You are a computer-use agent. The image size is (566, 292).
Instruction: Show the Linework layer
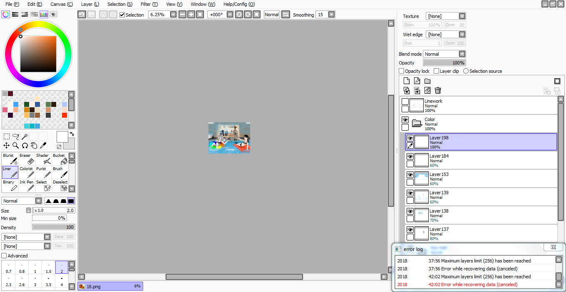(405, 101)
